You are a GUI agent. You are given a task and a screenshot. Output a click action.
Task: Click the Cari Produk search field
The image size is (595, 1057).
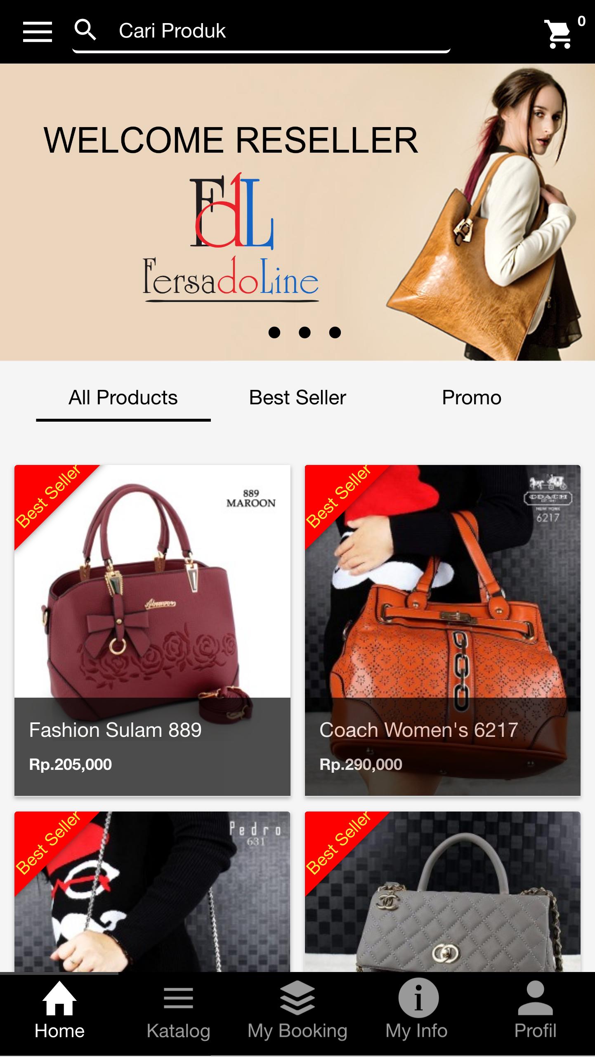[x=261, y=32]
